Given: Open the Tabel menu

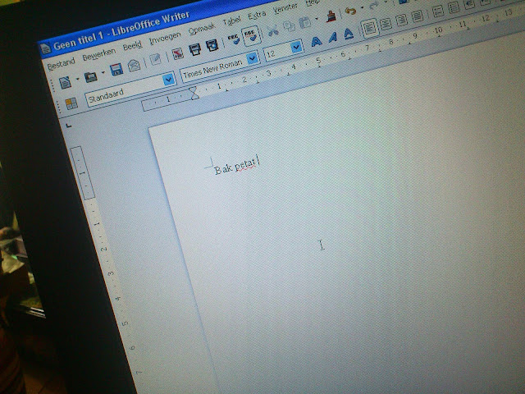Looking at the screenshot, I should pos(231,21).
